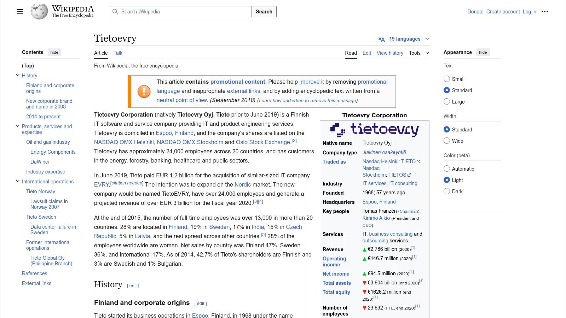
Task: Edit the History section
Action: pyautogui.click(x=133, y=286)
